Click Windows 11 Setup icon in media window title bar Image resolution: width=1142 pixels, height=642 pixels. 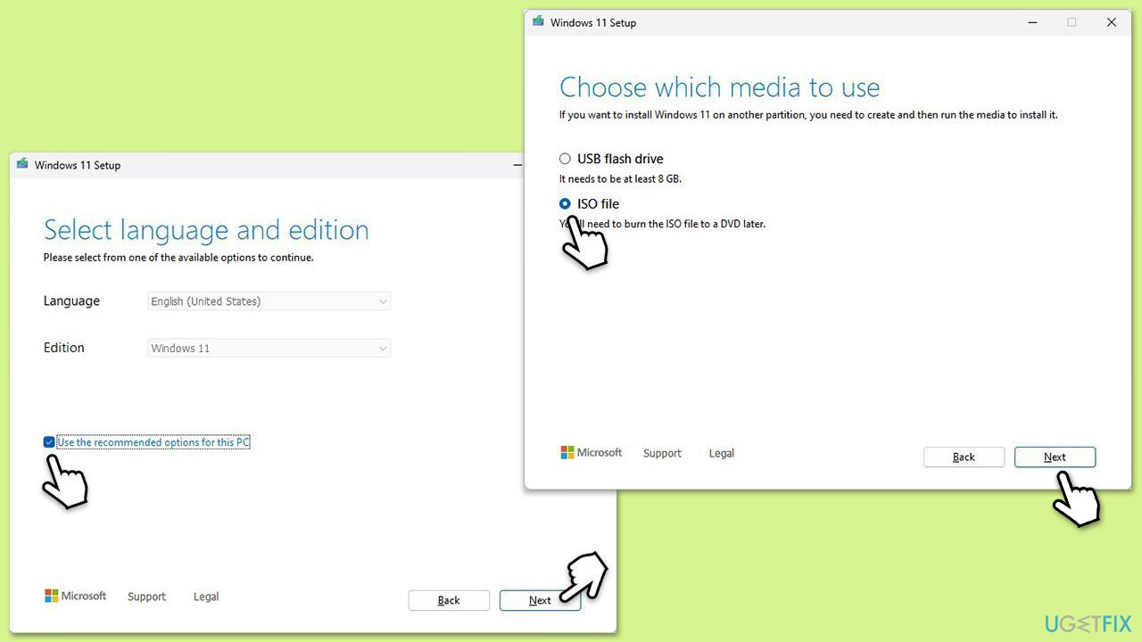point(538,21)
